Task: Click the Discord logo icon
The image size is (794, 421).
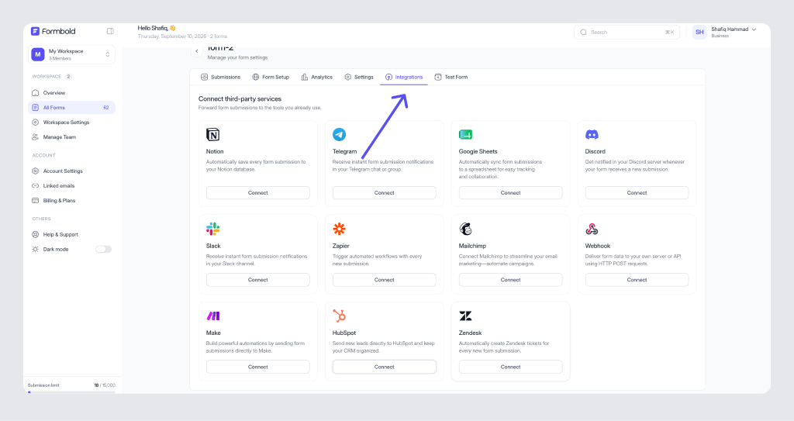Action: point(592,134)
